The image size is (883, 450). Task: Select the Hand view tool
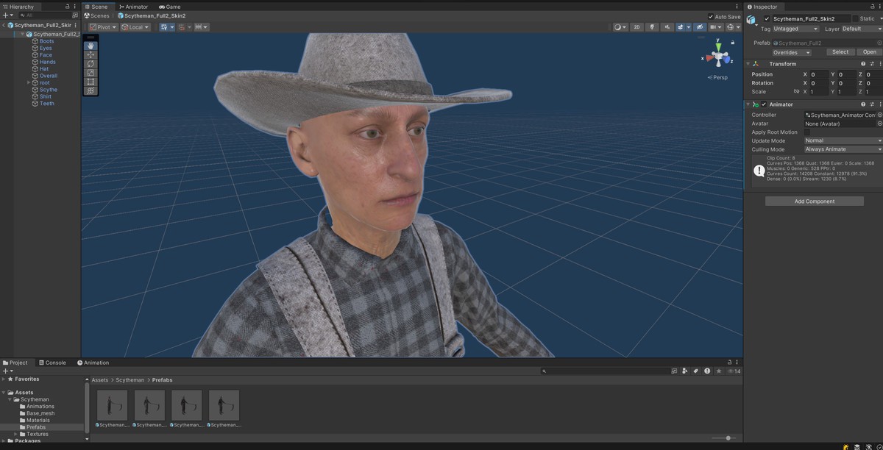[x=91, y=46]
